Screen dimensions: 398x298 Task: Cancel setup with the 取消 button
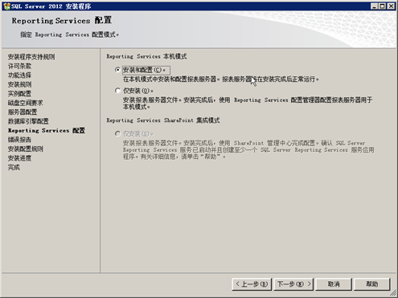pos(334,284)
